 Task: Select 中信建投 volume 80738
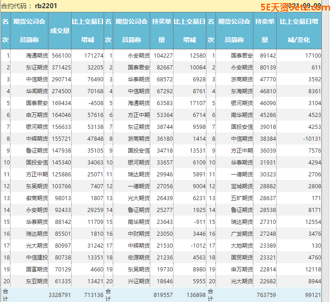[63, 257]
